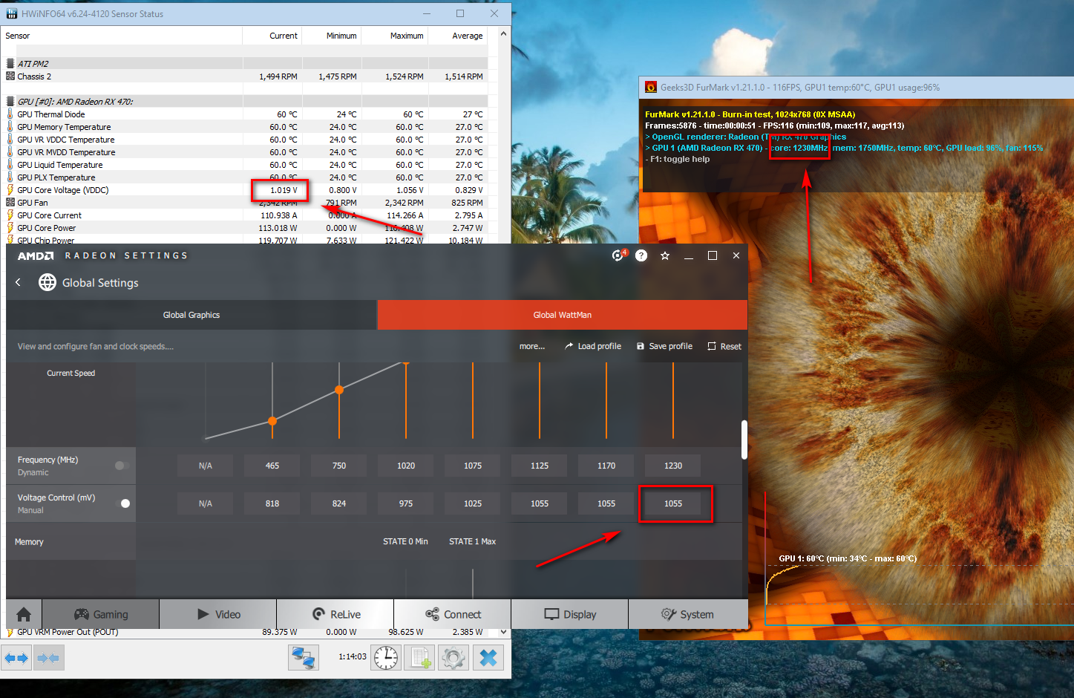Toggle the Frequency (MHz) Dynamic switch
The image size is (1074, 698).
(x=122, y=466)
